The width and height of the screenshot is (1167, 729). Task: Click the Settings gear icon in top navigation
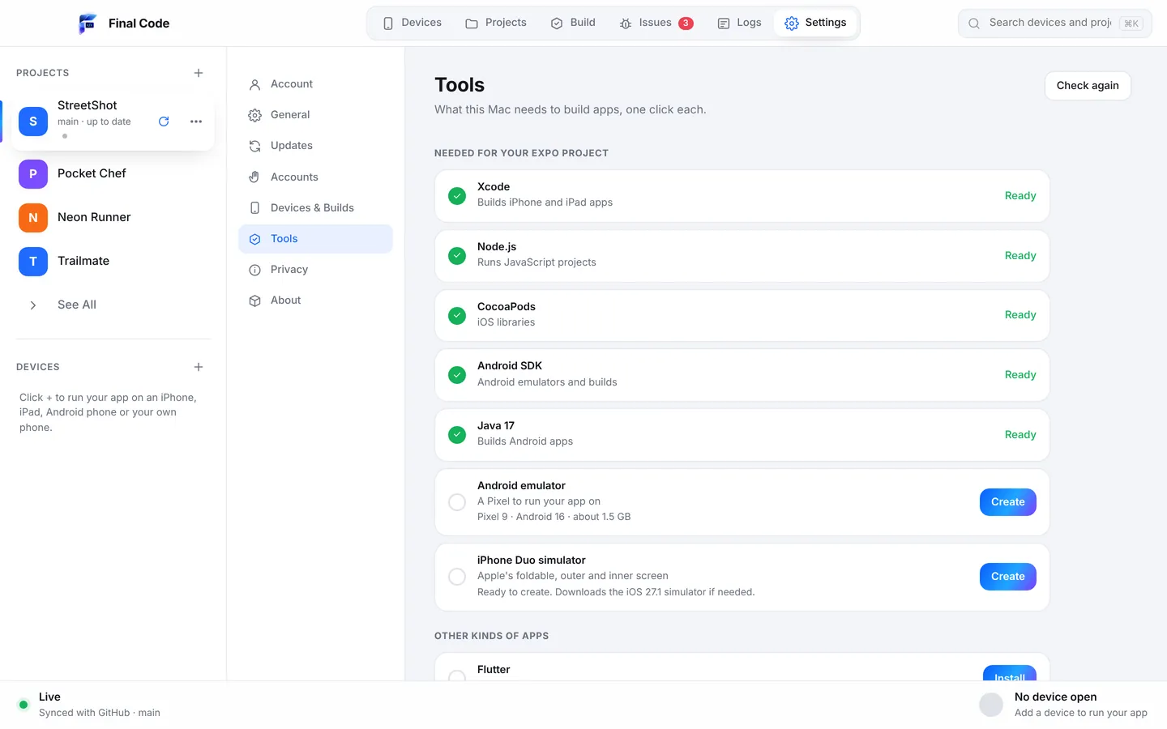(792, 23)
